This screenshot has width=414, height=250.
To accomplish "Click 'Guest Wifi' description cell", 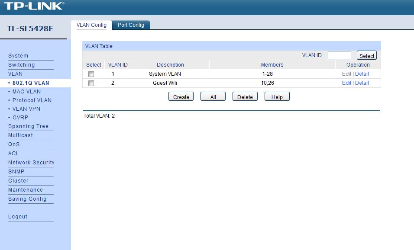I will click(x=165, y=83).
